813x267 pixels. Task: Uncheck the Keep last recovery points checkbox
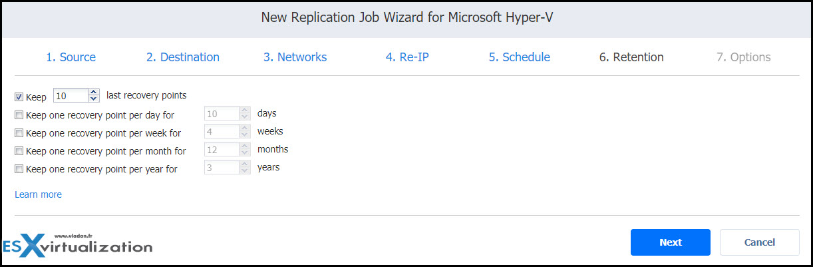pyautogui.click(x=19, y=97)
